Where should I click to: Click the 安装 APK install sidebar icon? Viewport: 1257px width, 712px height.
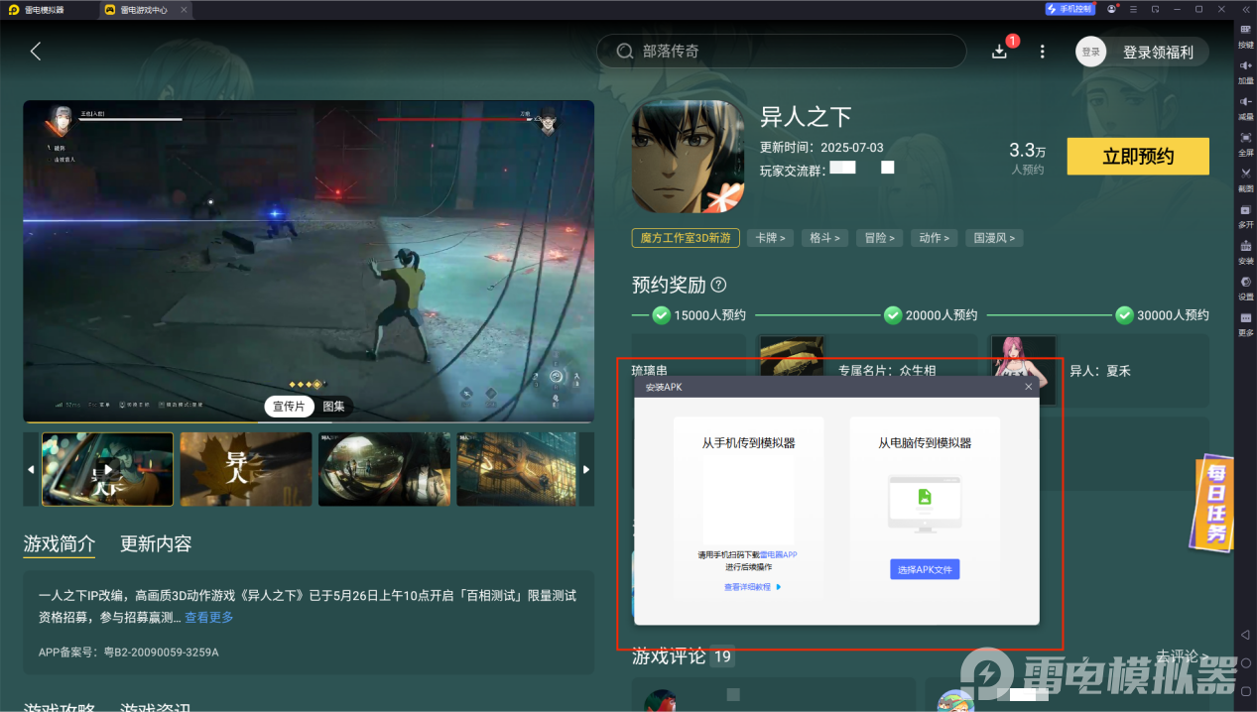1245,250
